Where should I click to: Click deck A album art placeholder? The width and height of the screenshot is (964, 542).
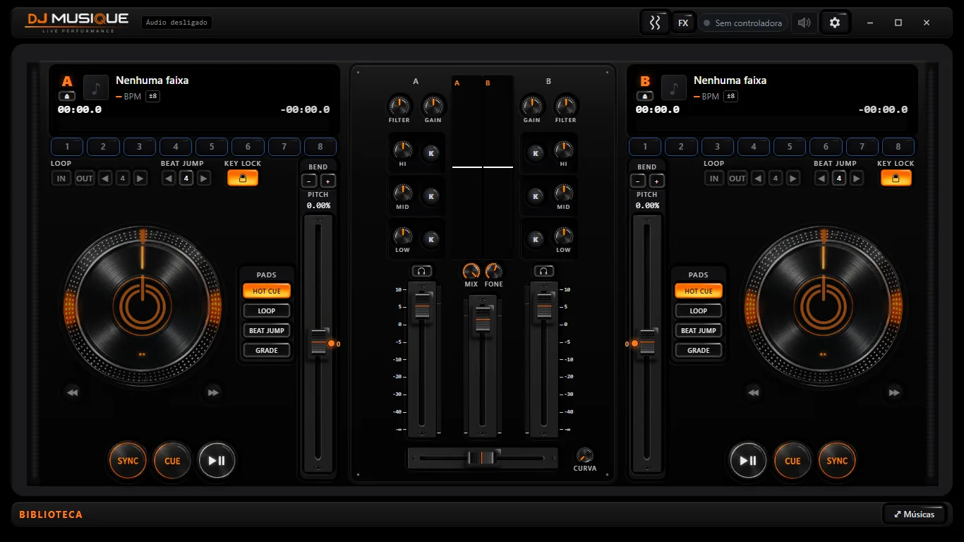[x=96, y=88]
